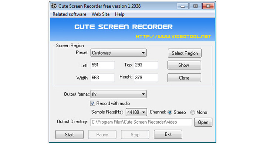The image size is (270, 144).
Task: Toggle the Record with audio checkbox
Action: tap(92, 103)
